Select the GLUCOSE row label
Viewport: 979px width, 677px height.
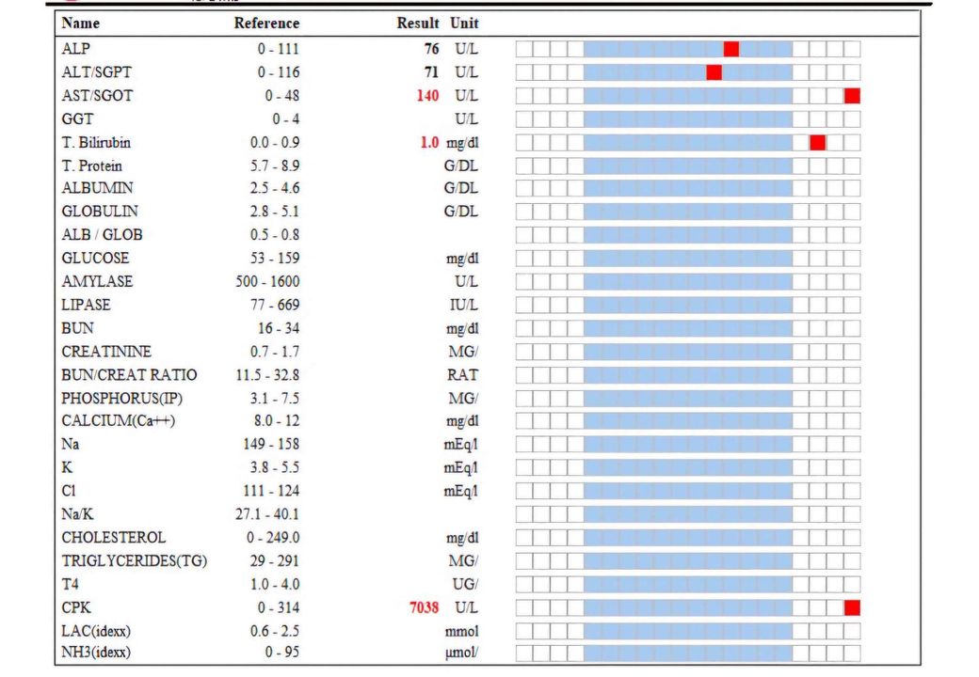pos(95,258)
